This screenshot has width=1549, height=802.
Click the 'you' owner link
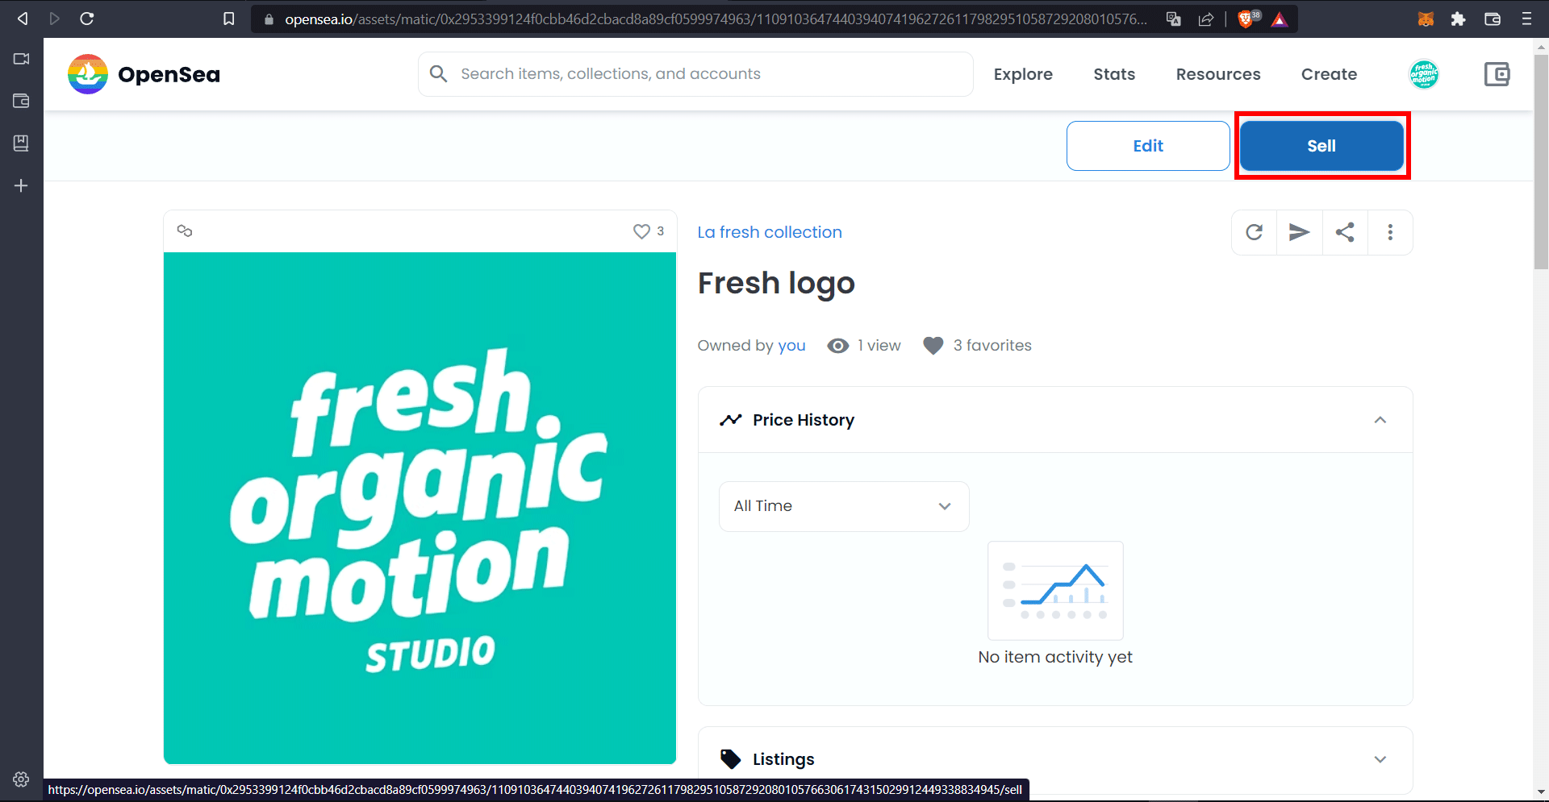(x=791, y=346)
